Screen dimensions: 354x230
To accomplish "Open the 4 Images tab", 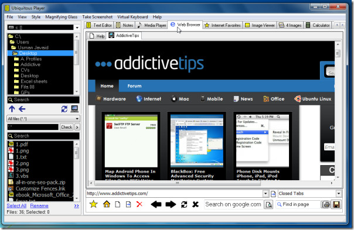I will click(290, 25).
